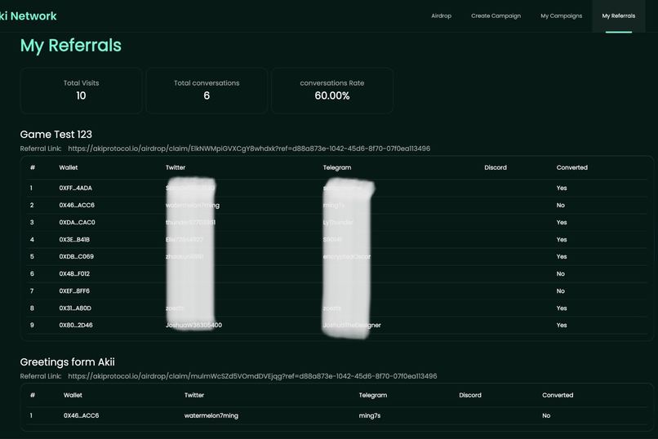Click Wallet header in Greetings form Akii table
This screenshot has width=658, height=439.
73,395
